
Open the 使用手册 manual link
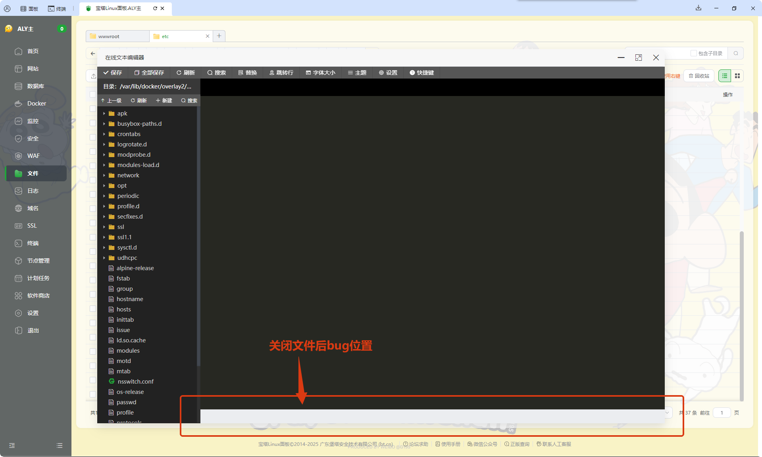(448, 444)
